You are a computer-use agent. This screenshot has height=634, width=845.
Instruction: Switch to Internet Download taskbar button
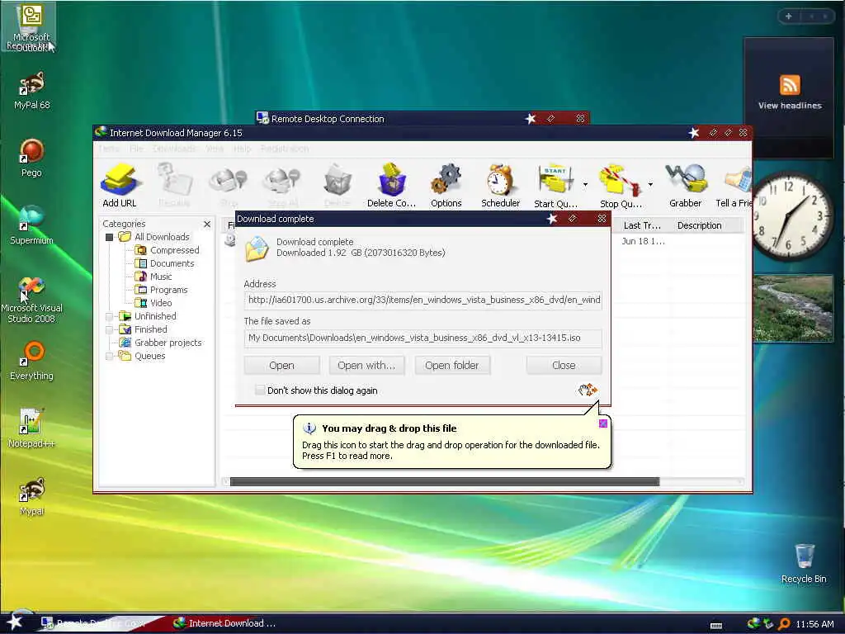tap(225, 623)
